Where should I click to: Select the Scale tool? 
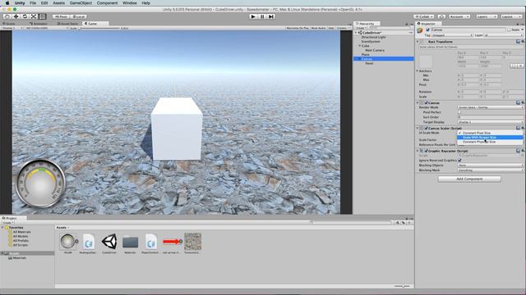click(34, 16)
